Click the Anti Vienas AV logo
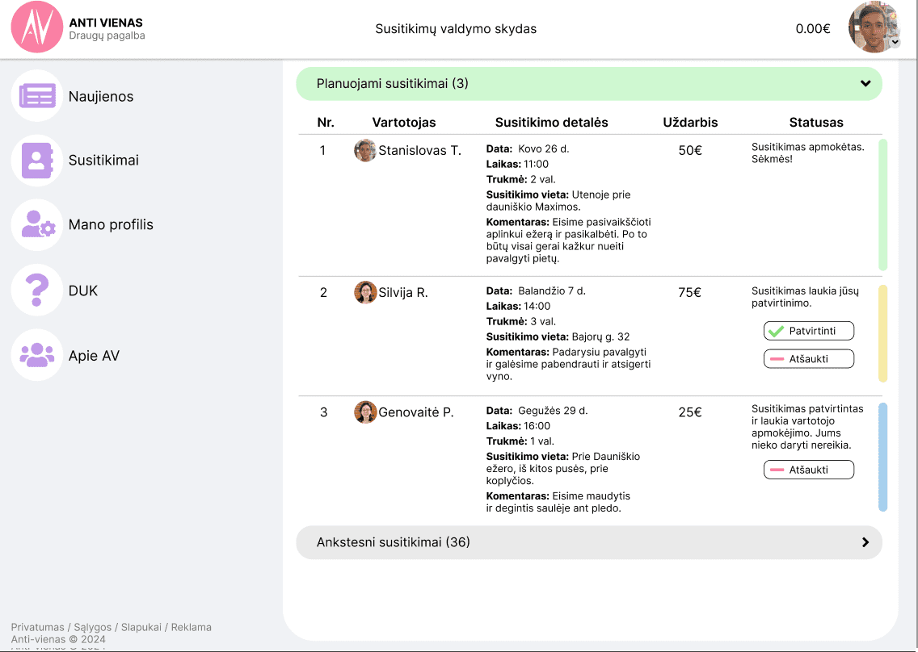 [37, 27]
